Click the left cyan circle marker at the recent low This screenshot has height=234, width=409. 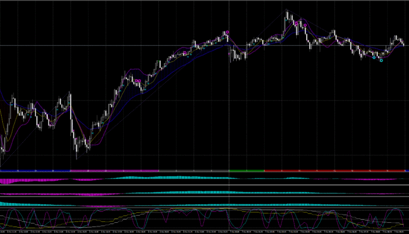[374, 57]
